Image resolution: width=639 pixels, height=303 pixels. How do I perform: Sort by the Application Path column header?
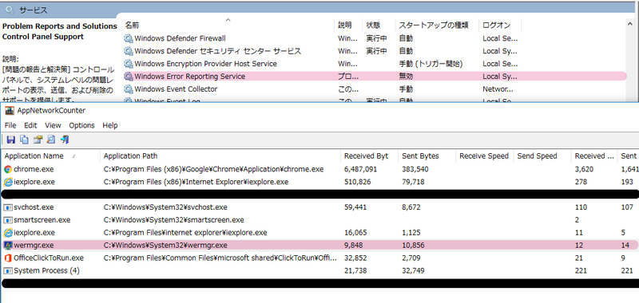coord(220,156)
